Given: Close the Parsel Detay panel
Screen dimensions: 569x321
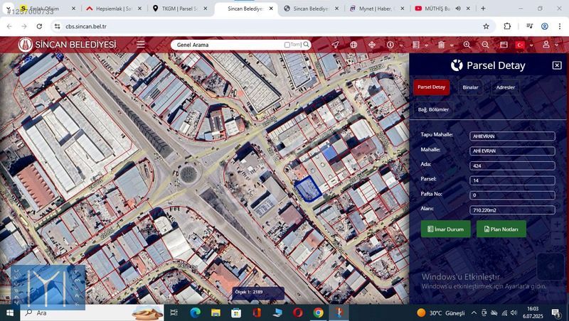Looking at the screenshot, I should pos(556,65).
